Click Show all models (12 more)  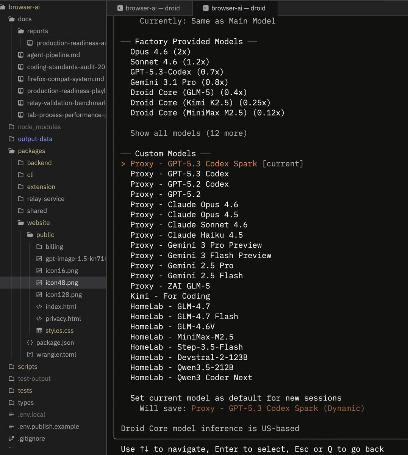point(188,133)
